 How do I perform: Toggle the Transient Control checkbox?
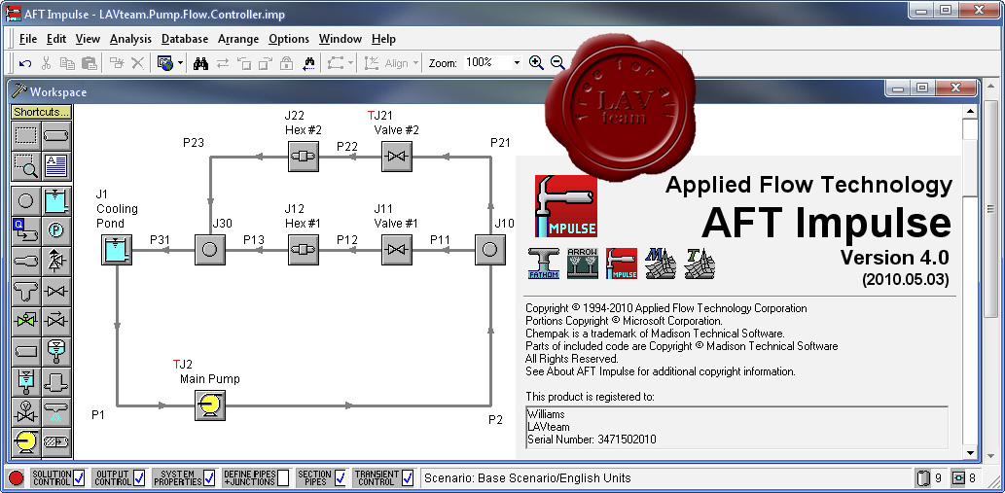pos(408,477)
